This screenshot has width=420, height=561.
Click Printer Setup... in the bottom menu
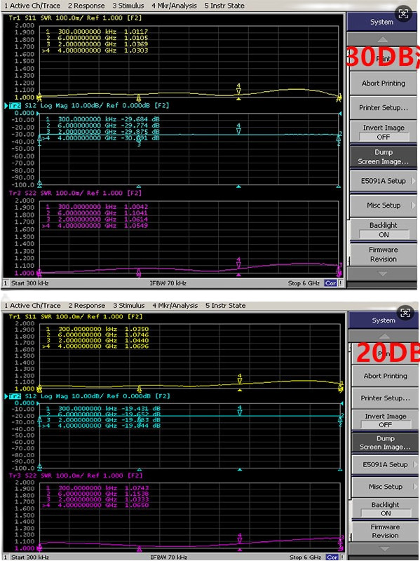click(385, 398)
